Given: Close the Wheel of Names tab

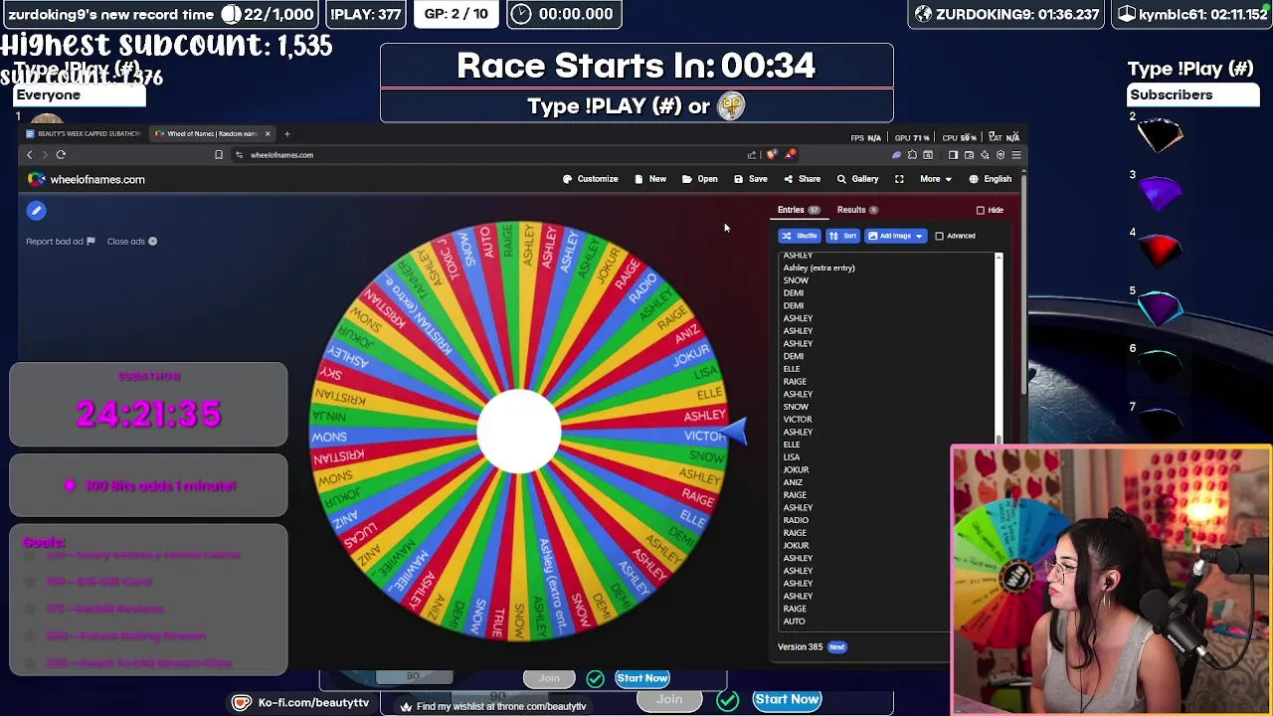Looking at the screenshot, I should click(268, 133).
